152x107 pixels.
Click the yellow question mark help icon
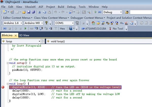pos(46,23)
